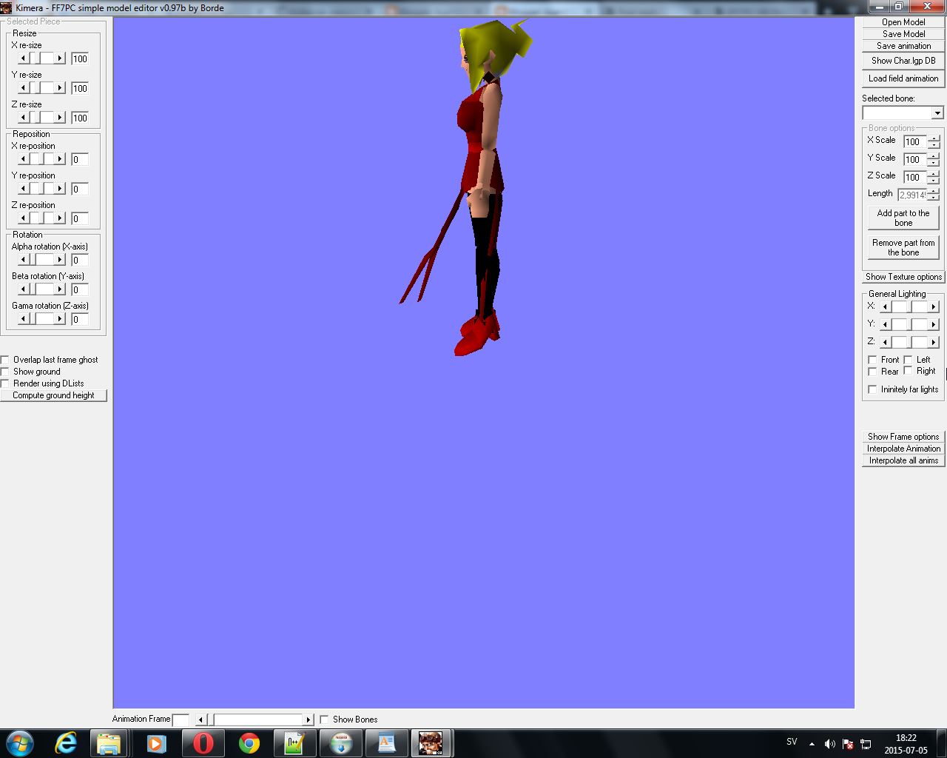Decrease X Scale with down spinner
The width and height of the screenshot is (947, 758).
934,144
